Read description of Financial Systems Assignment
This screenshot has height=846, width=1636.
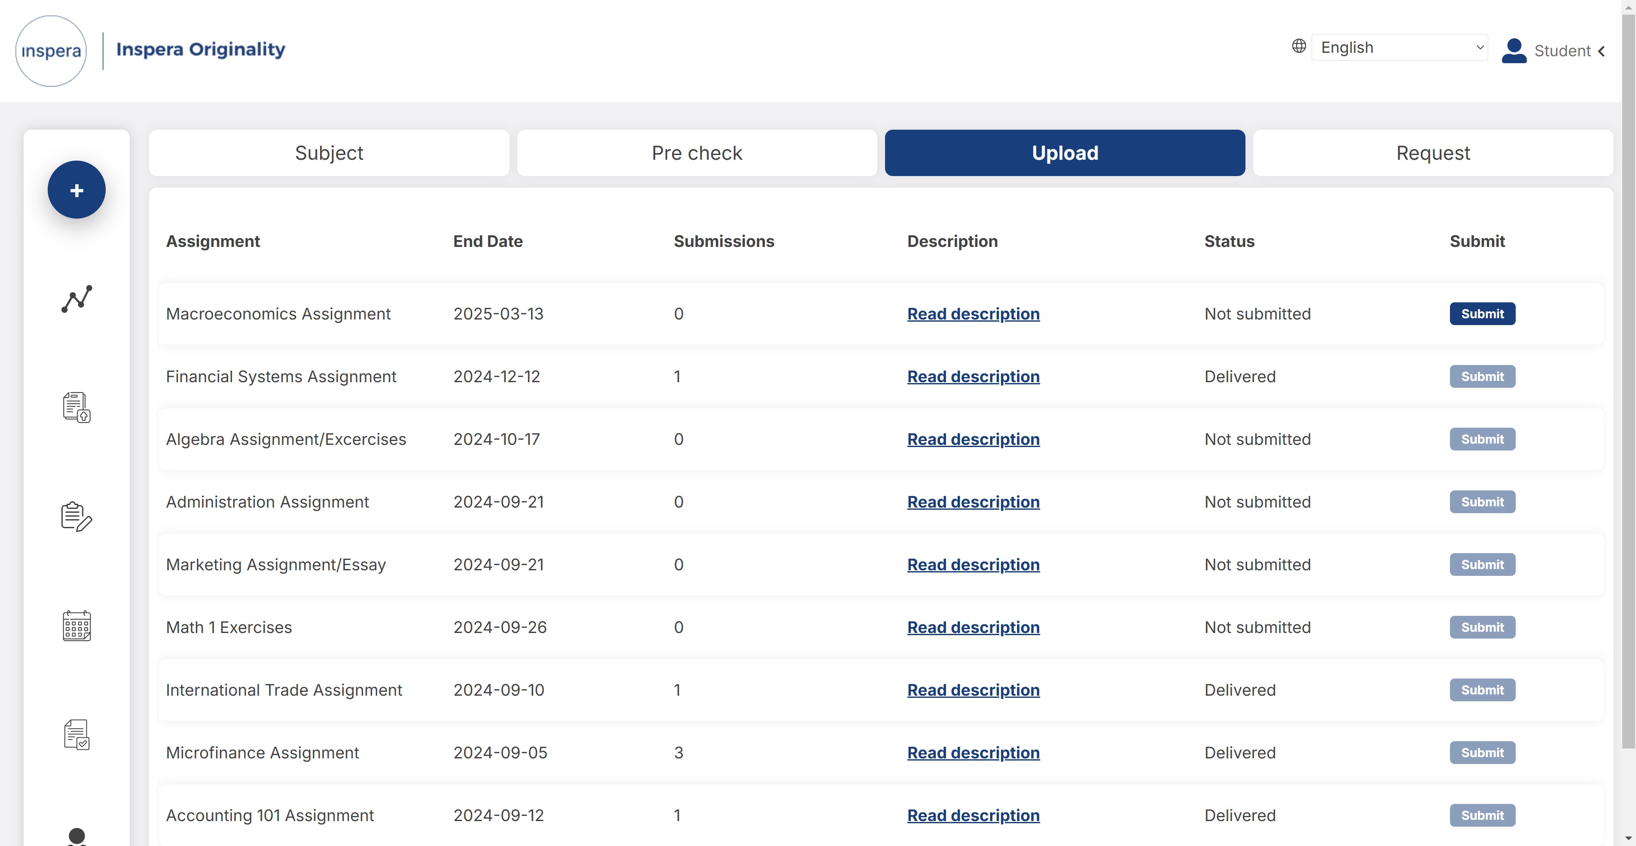(973, 376)
